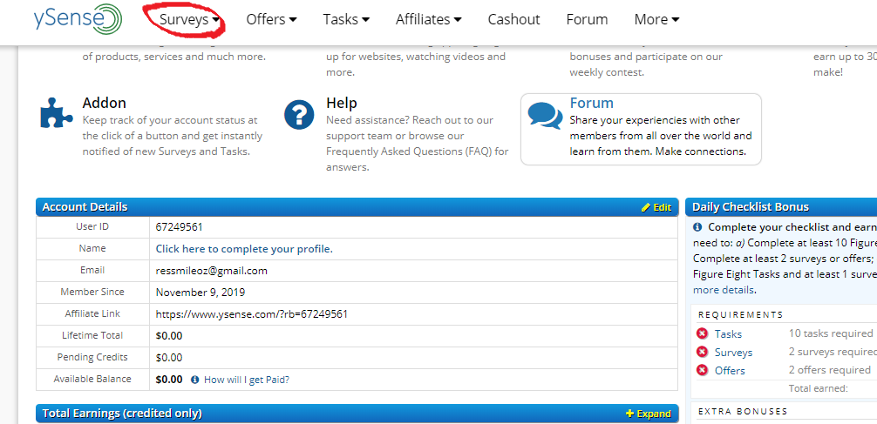The height and width of the screenshot is (424, 877).
Task: Click here to complete your profile
Action: tap(244, 249)
